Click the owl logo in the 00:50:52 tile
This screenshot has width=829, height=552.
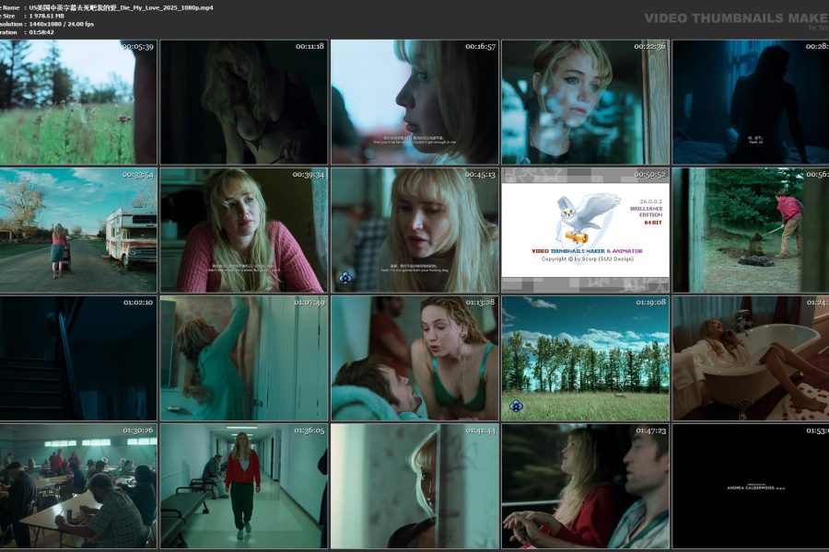(587, 218)
